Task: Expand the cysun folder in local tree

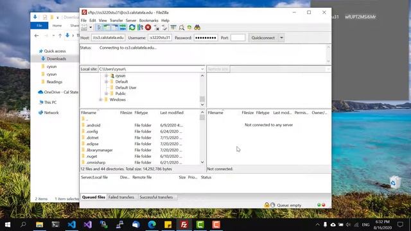Action: point(106,76)
